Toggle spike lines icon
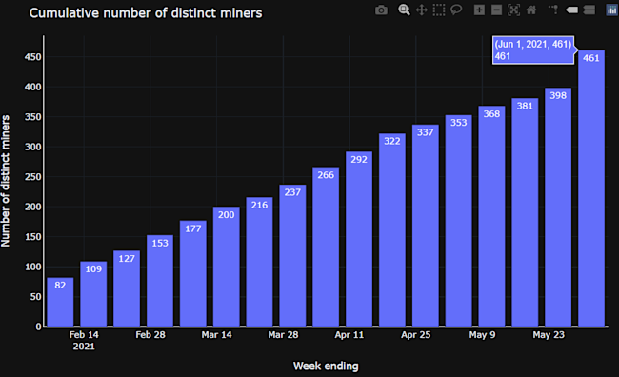The width and height of the screenshot is (619, 377). 553,10
